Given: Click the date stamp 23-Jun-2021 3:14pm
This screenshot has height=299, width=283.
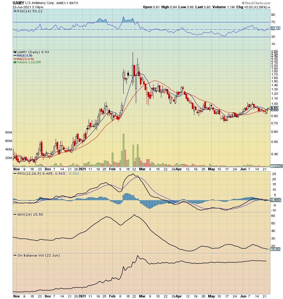Looking at the screenshot, I should point(28,7).
